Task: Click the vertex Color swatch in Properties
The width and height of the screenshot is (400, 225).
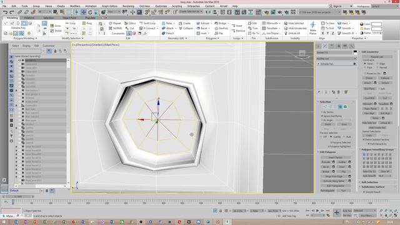Action: click(x=376, y=24)
